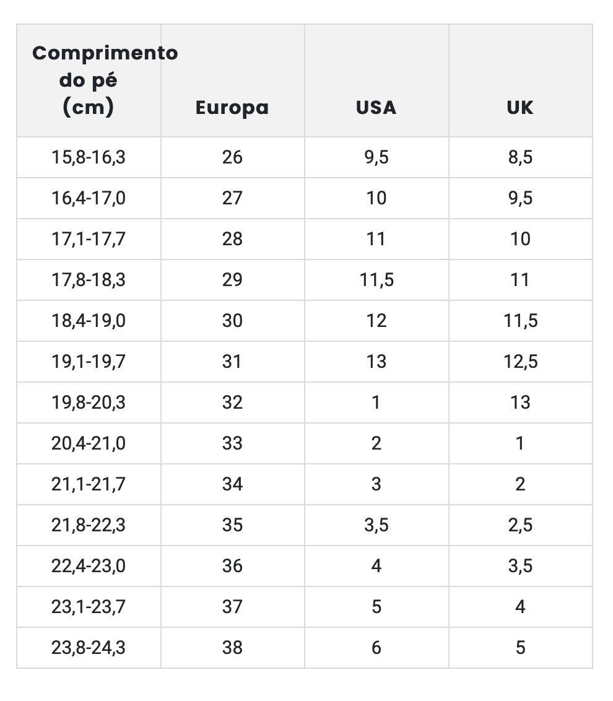Click the 21,1-21,7 length cell
This screenshot has width=613, height=701.
(89, 484)
